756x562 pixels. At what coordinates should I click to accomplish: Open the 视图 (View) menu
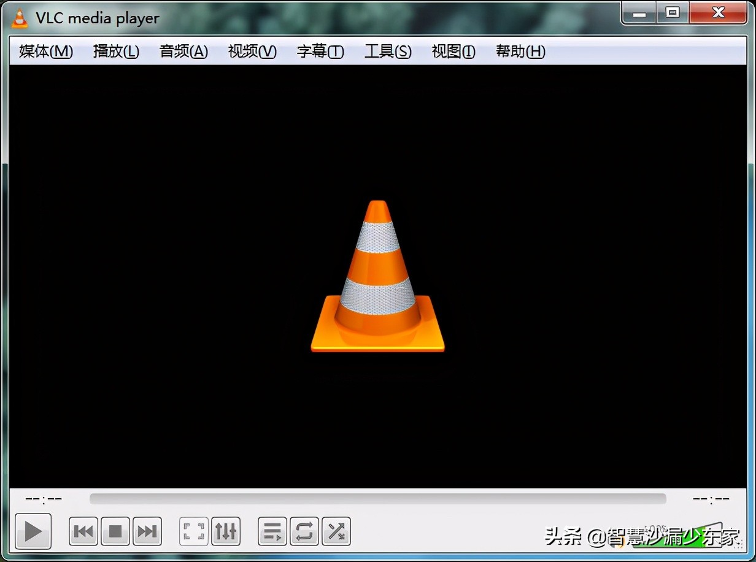453,52
